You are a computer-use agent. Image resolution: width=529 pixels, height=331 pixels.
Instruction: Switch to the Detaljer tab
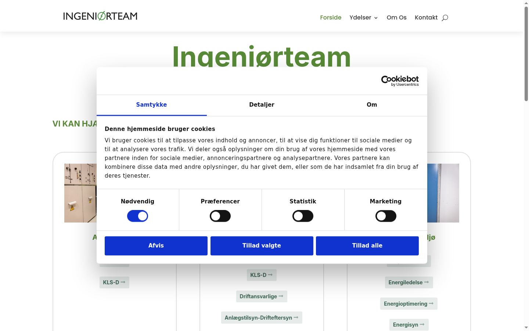coord(262,105)
